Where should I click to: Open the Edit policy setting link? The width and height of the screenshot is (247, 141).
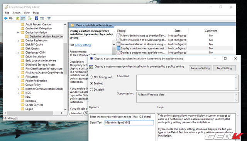pos(83,45)
